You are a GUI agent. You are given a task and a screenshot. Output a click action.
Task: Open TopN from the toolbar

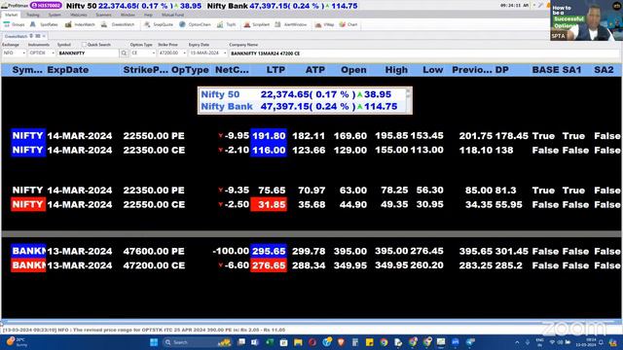[226, 24]
